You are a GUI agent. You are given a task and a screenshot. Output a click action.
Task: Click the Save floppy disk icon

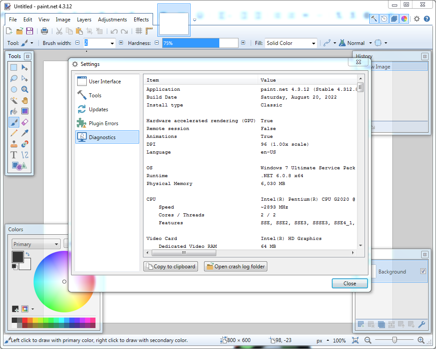click(x=30, y=31)
